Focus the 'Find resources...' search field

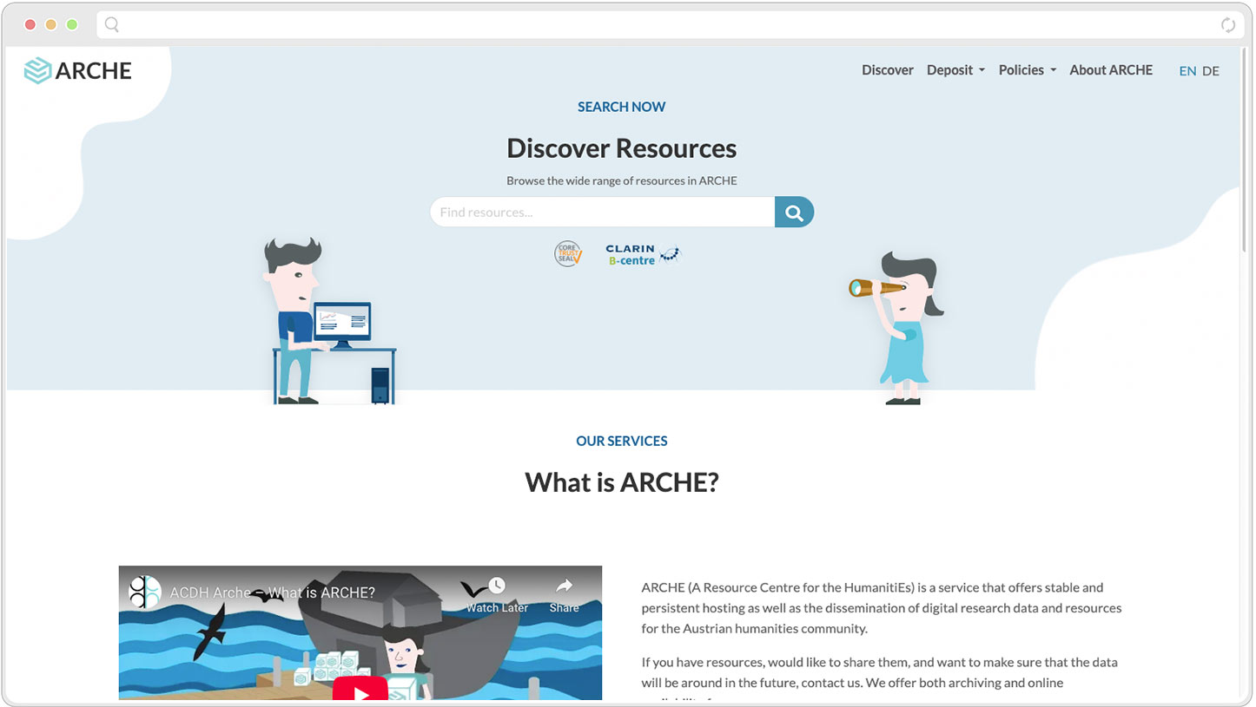tap(602, 213)
